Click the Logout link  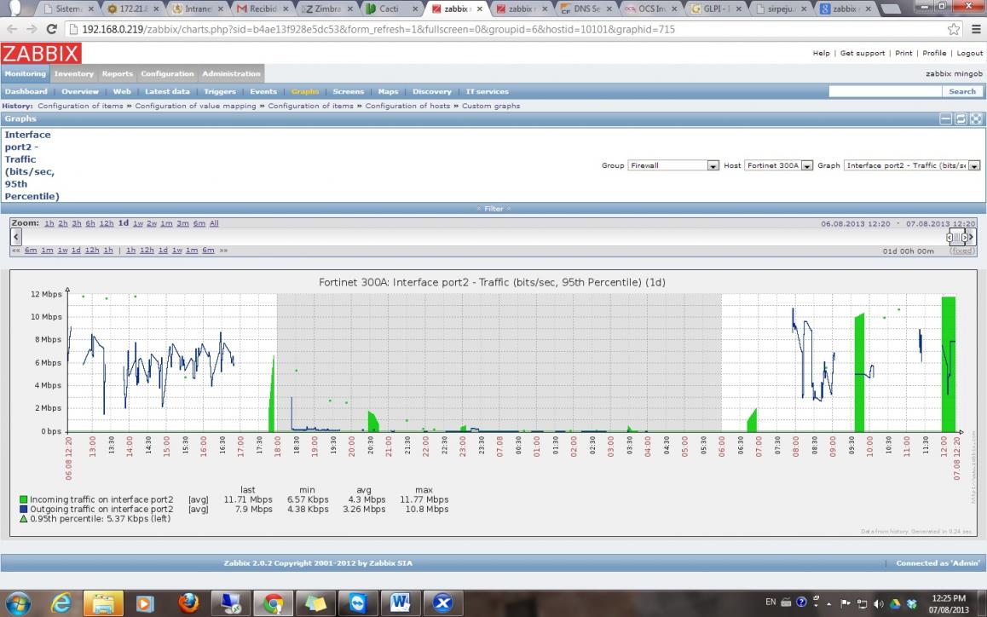pyautogui.click(x=969, y=53)
